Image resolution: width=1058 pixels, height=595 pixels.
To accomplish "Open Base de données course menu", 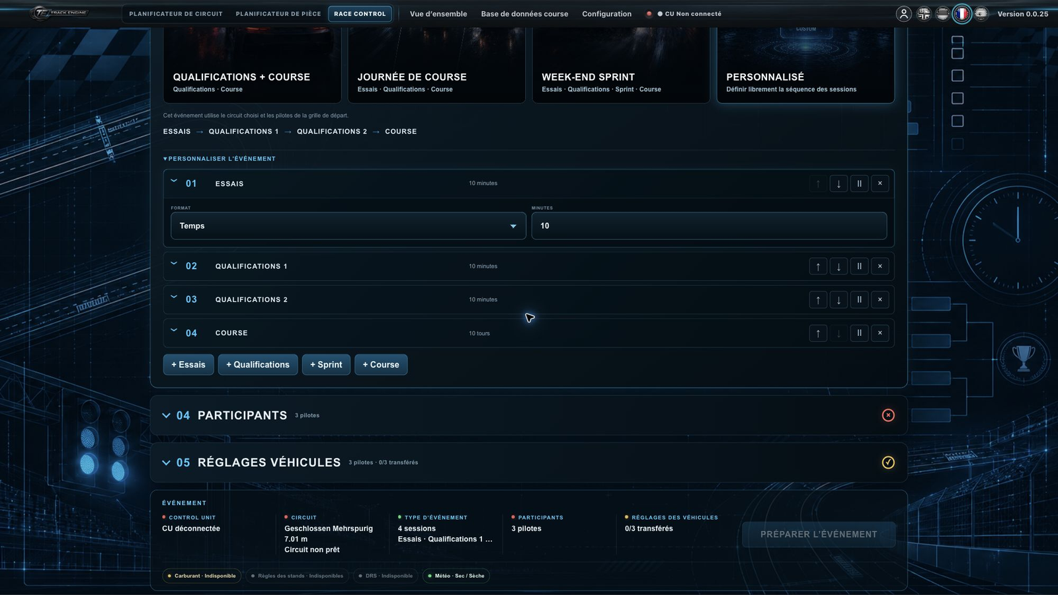I will tap(524, 14).
